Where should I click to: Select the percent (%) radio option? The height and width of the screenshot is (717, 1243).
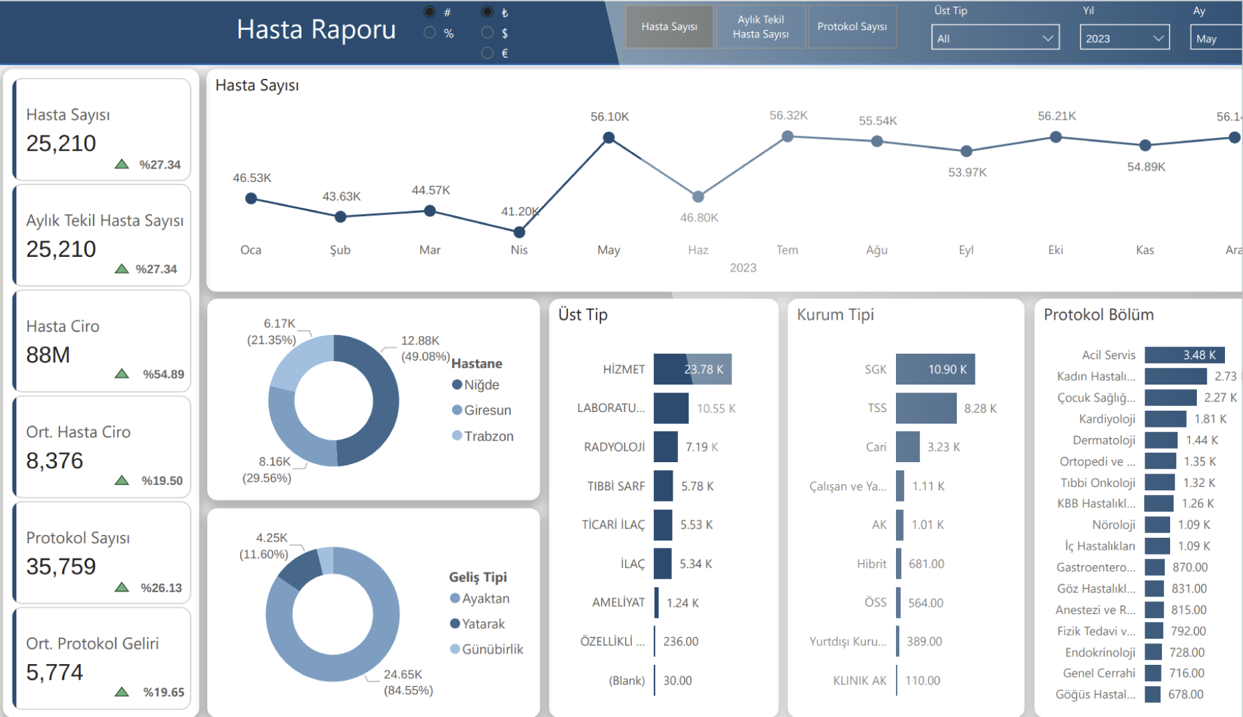(x=430, y=33)
